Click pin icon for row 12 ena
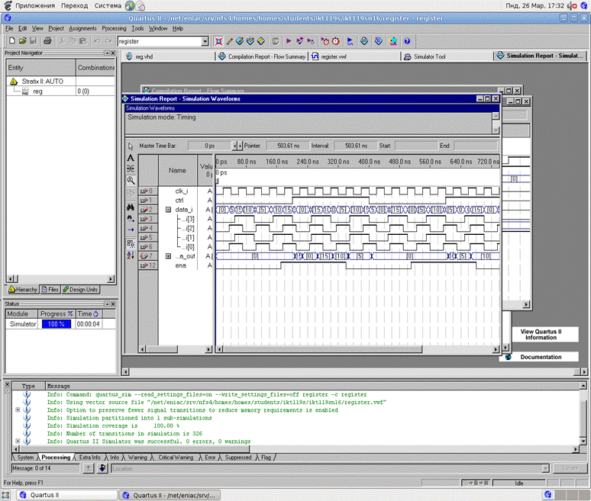The image size is (591, 501). click(x=144, y=265)
